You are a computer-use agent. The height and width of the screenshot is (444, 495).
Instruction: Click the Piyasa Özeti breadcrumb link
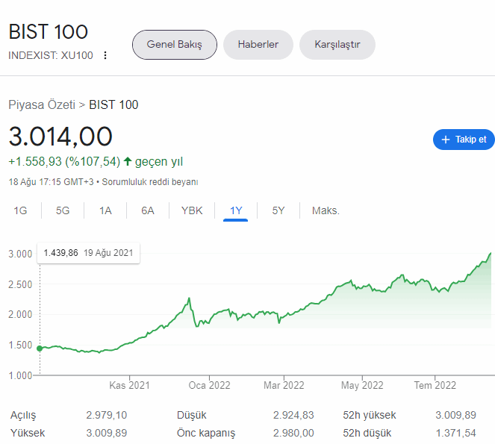point(42,104)
